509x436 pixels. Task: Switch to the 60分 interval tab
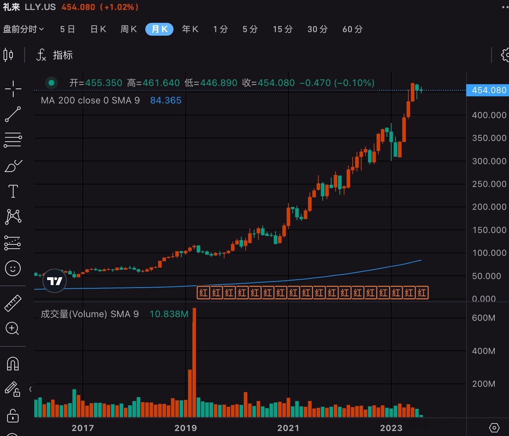coord(353,29)
